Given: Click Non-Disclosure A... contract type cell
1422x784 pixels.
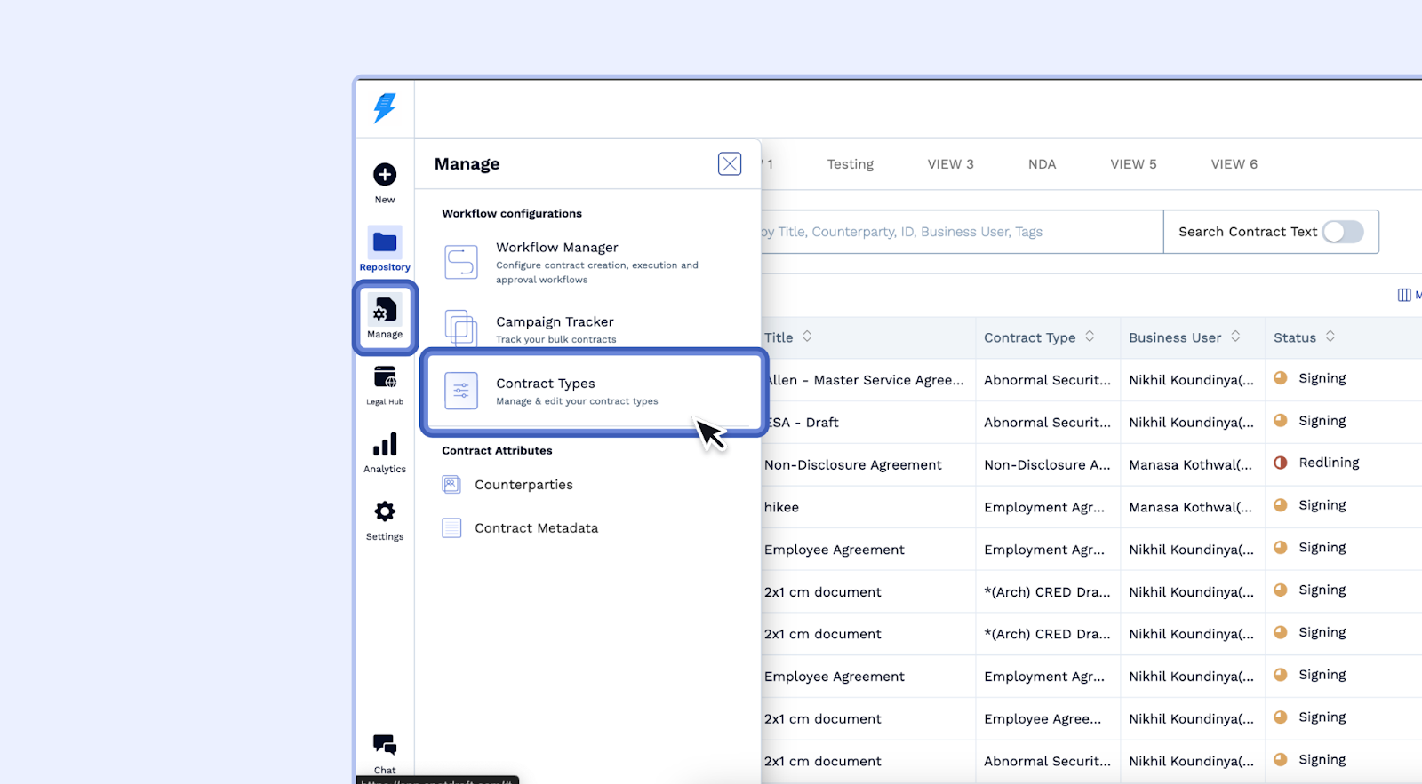Looking at the screenshot, I should (x=1047, y=465).
